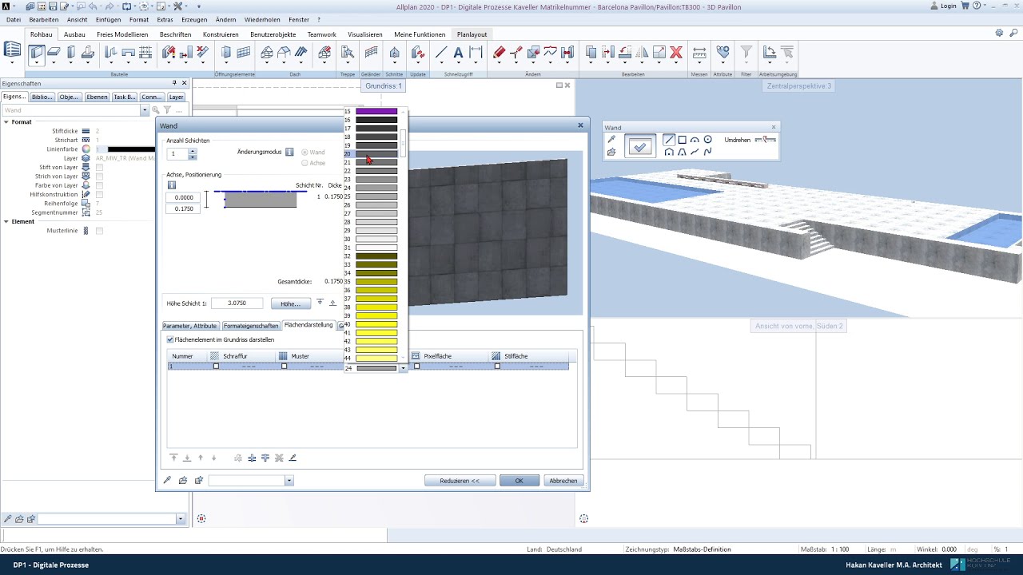1023x575 pixels.
Task: Open the Attribute tool in the ribbon
Action: (x=723, y=53)
